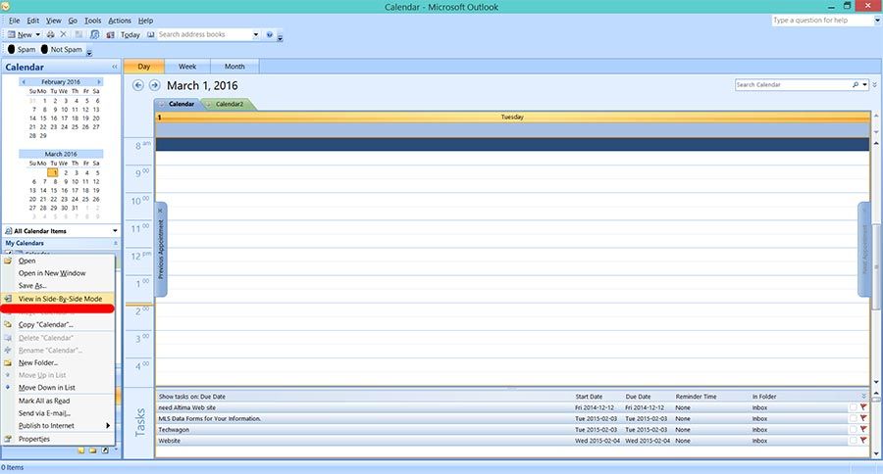Image resolution: width=883 pixels, height=474 pixels.
Task: Click the search magnifier in Search Calendar
Action: pos(856,85)
